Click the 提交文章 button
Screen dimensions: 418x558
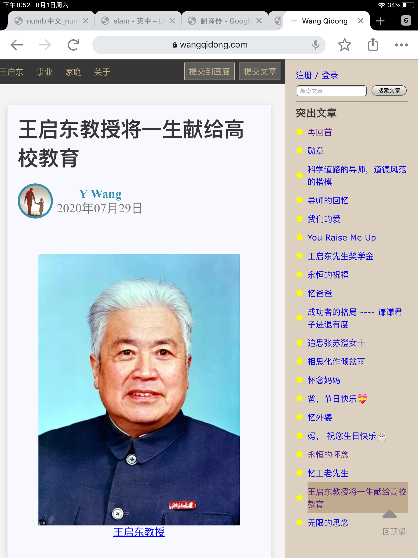point(260,72)
